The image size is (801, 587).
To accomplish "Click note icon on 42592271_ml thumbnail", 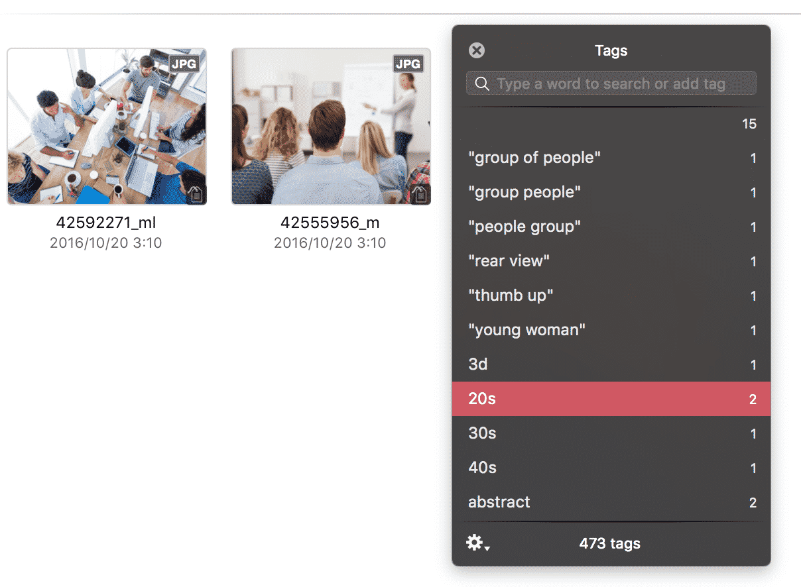I will [x=196, y=194].
